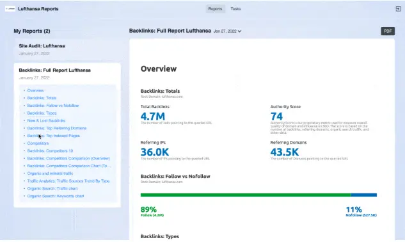The image size is (405, 242).
Task: Go to the New & Lost Backlinks link
Action: click(x=46, y=120)
